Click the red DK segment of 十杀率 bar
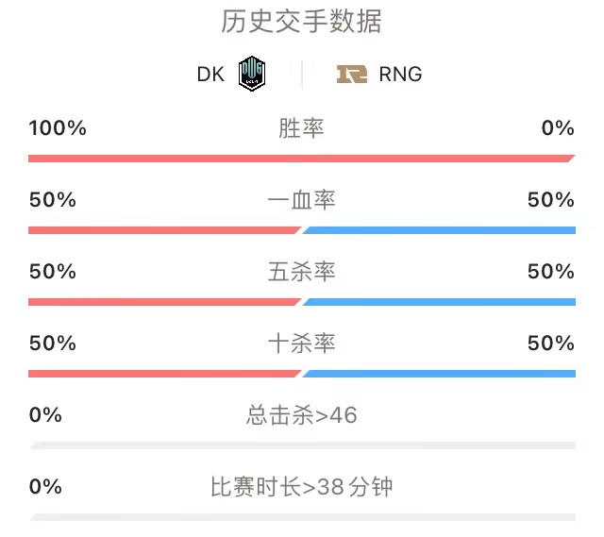Image resolution: width=604 pixels, height=537 pixels. pos(164,374)
